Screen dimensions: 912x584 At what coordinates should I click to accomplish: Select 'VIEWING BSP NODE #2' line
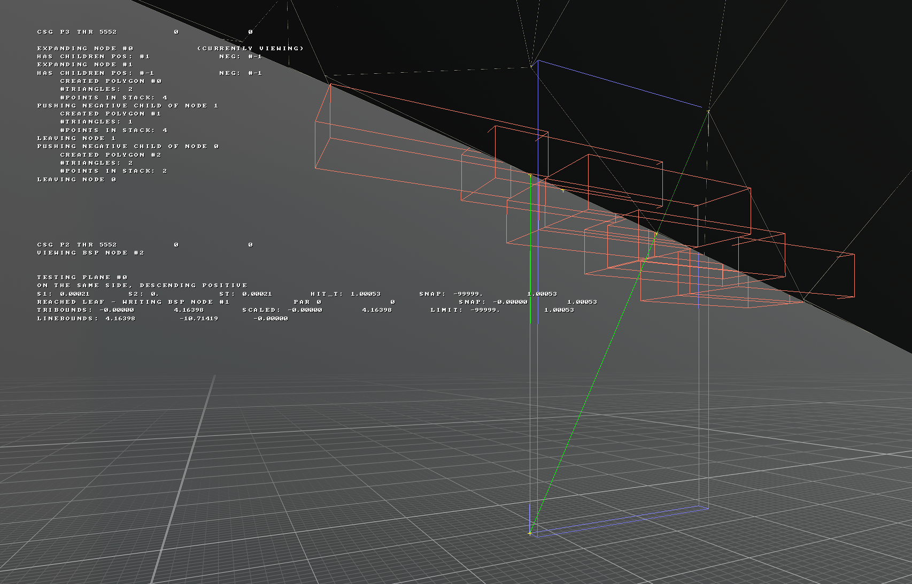coord(91,253)
